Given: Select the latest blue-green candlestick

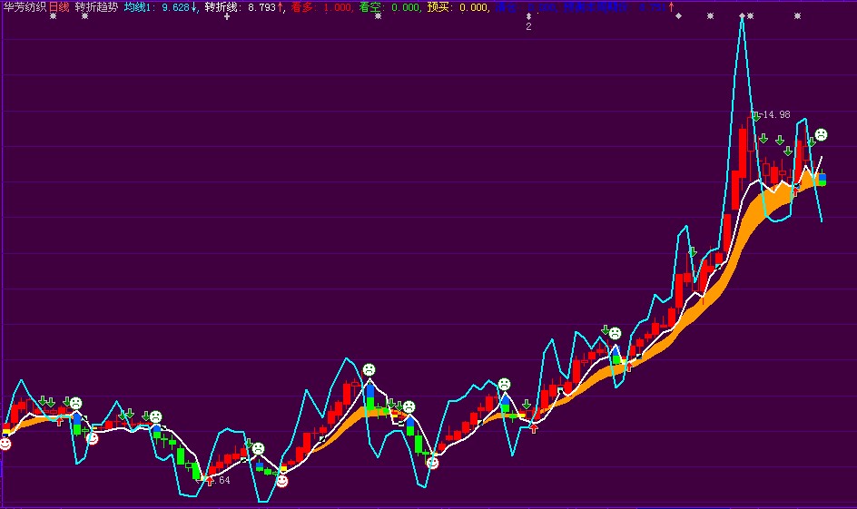Looking at the screenshot, I should click(x=822, y=179).
